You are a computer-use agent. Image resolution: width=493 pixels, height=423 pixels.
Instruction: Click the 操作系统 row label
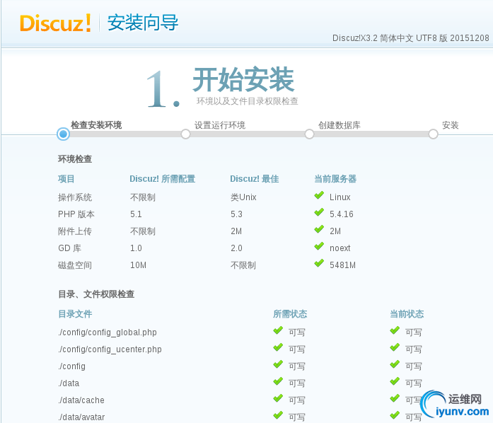[75, 197]
